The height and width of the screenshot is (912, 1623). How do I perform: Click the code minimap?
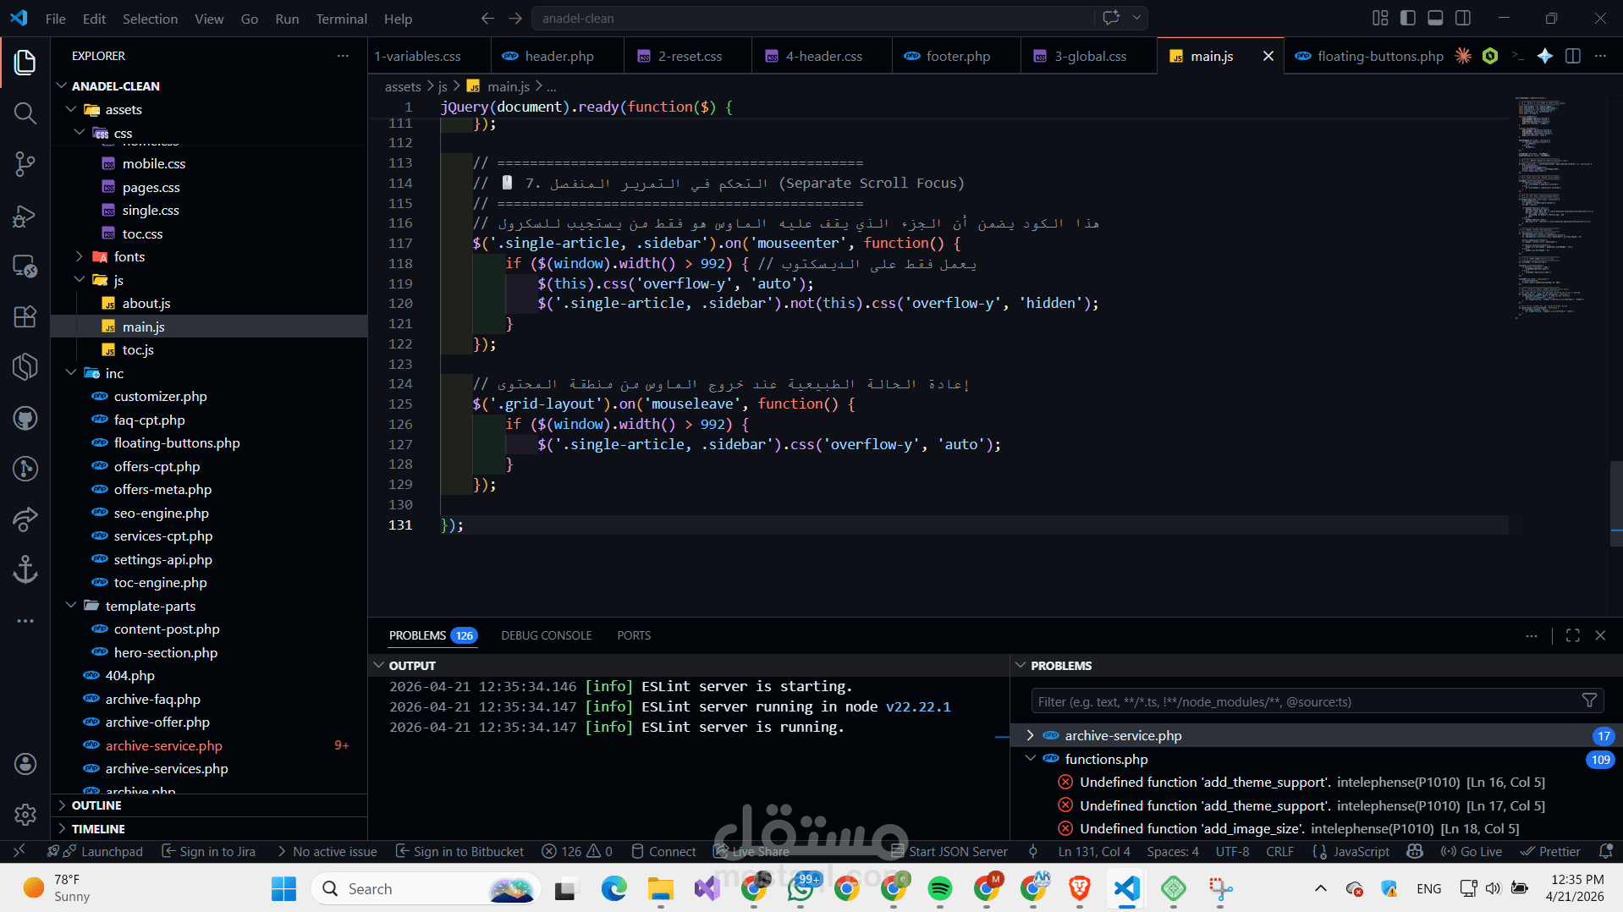(1557, 207)
